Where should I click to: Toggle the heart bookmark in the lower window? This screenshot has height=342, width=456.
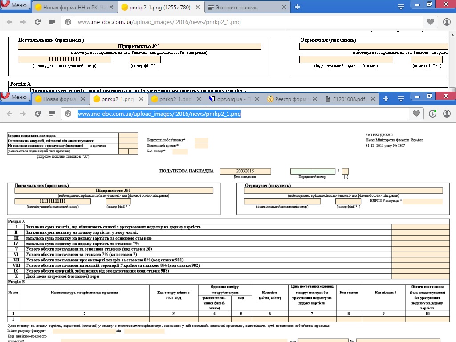(x=416, y=114)
